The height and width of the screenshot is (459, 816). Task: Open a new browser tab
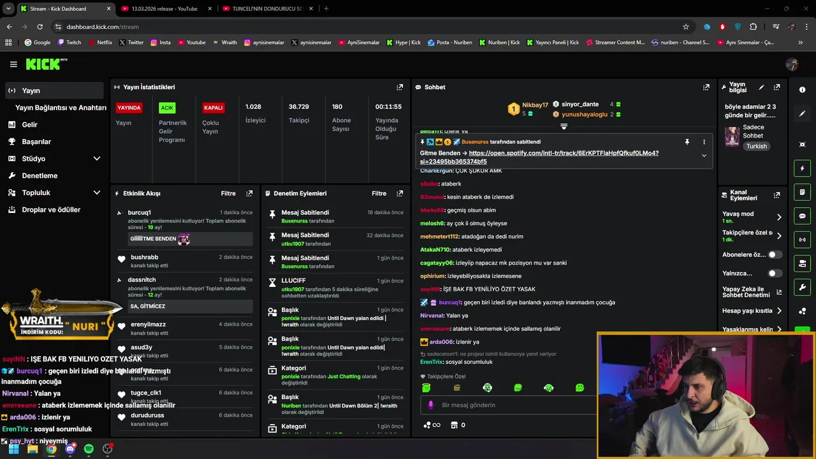[x=326, y=9]
